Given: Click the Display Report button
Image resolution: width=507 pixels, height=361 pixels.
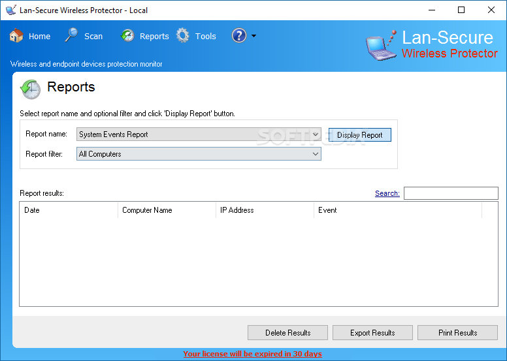Looking at the screenshot, I should click(x=360, y=134).
